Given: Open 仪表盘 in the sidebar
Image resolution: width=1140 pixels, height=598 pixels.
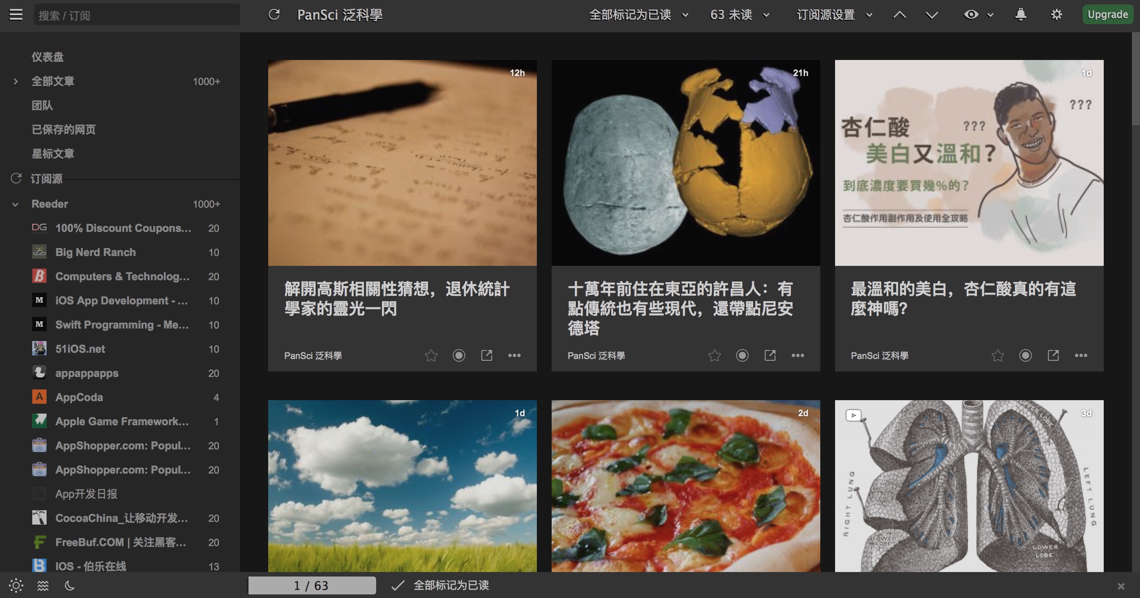Looking at the screenshot, I should 47,57.
